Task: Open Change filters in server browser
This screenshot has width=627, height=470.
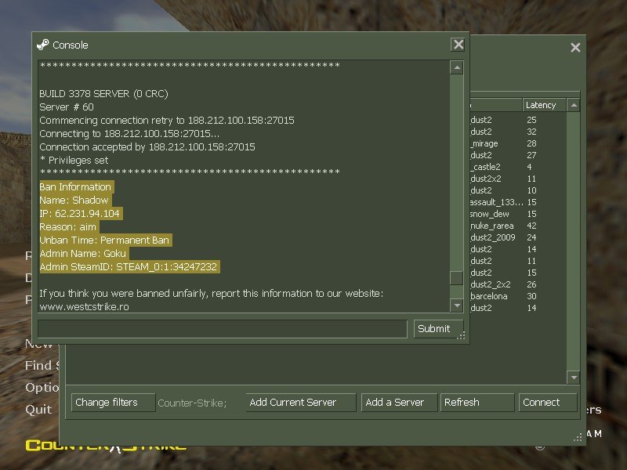Action: (113, 403)
